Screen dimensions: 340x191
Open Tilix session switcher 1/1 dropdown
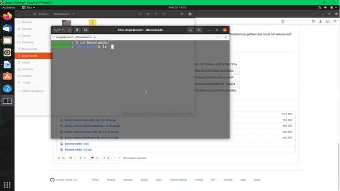pos(59,30)
